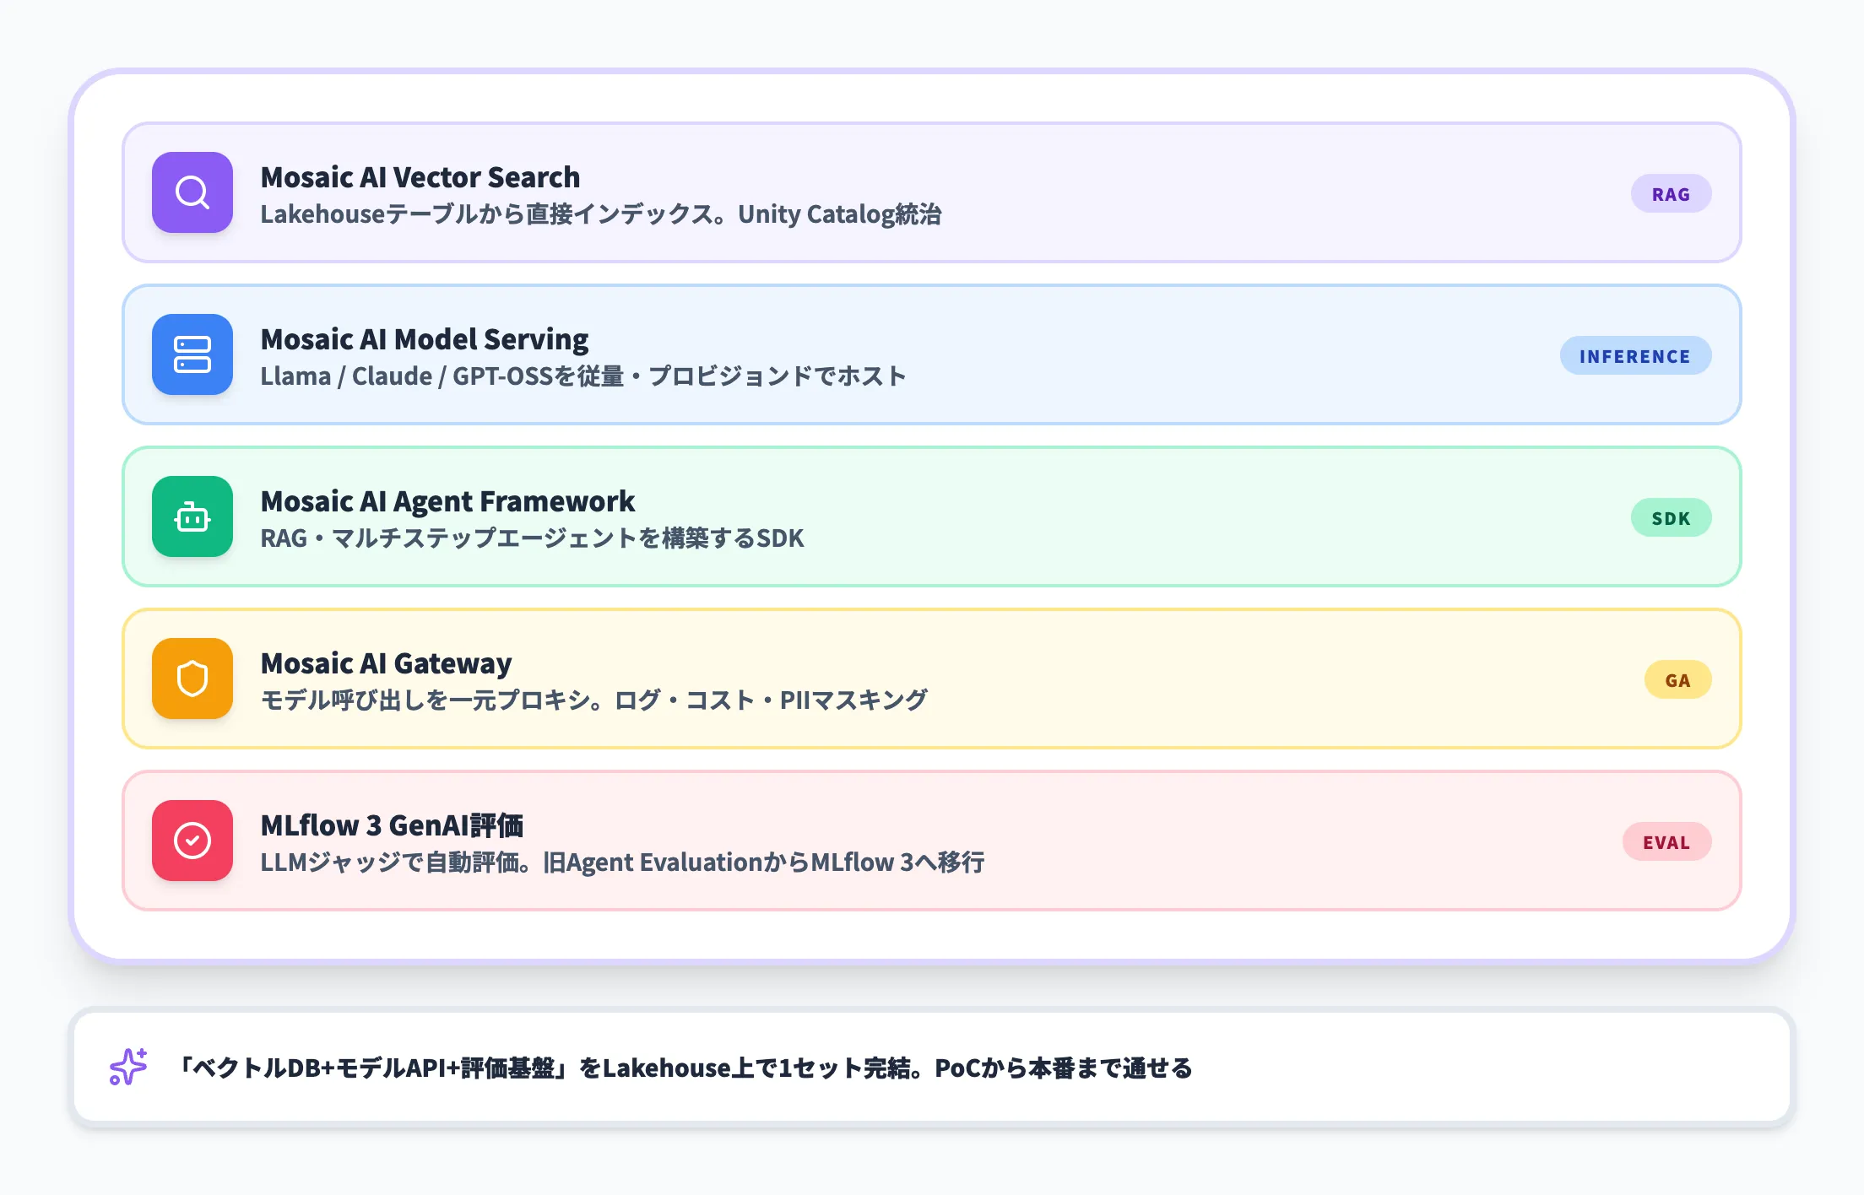Click the purple magnifier Vector Search icon
The width and height of the screenshot is (1864, 1195).
[x=192, y=192]
